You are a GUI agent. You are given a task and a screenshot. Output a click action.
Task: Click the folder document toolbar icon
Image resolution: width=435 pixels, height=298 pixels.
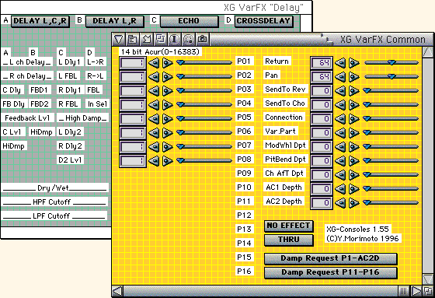pos(133,39)
